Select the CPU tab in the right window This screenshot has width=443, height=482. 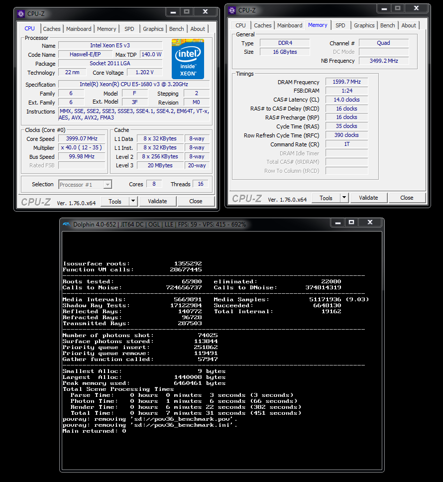tap(240, 25)
